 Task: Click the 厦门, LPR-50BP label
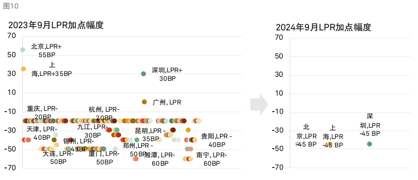tap(104, 158)
